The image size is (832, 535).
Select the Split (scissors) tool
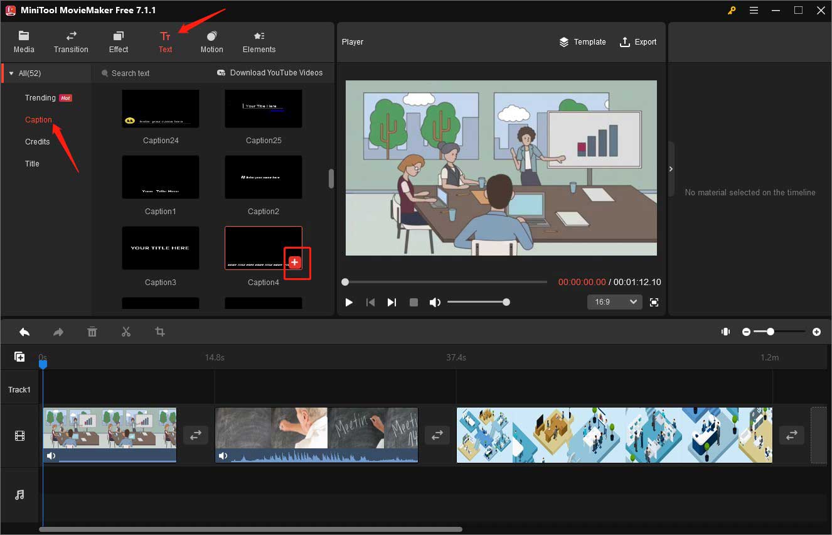[125, 332]
